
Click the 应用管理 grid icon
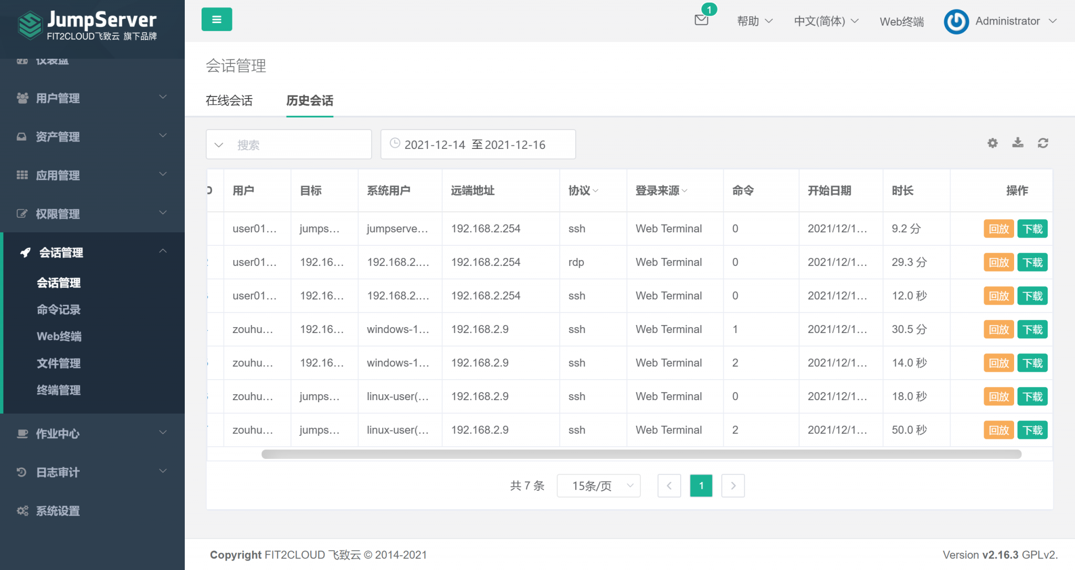tap(22, 175)
